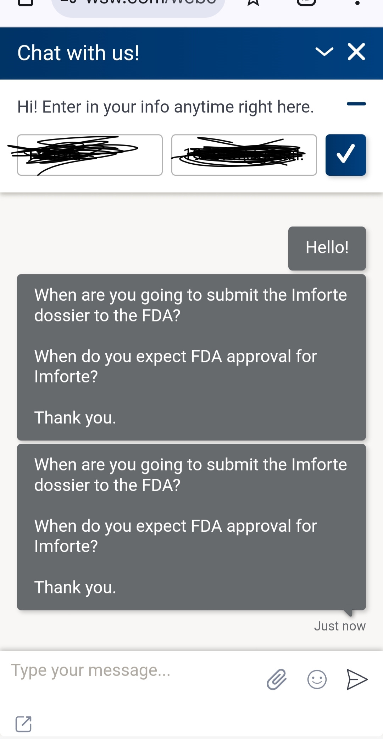Confirm info with the blue checkmark button

coord(346,155)
